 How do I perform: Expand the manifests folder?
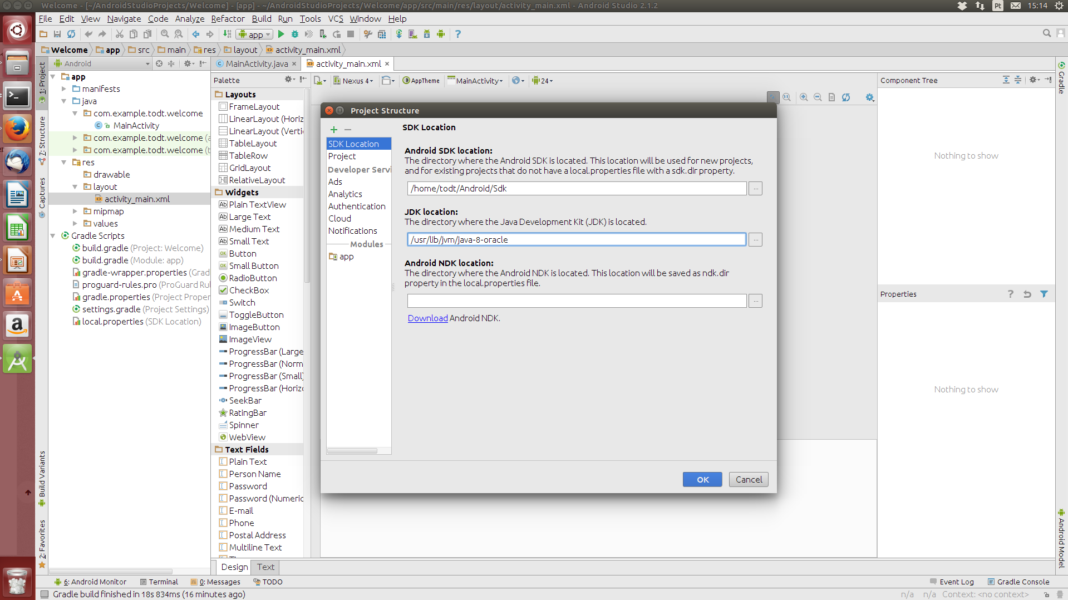[64, 88]
